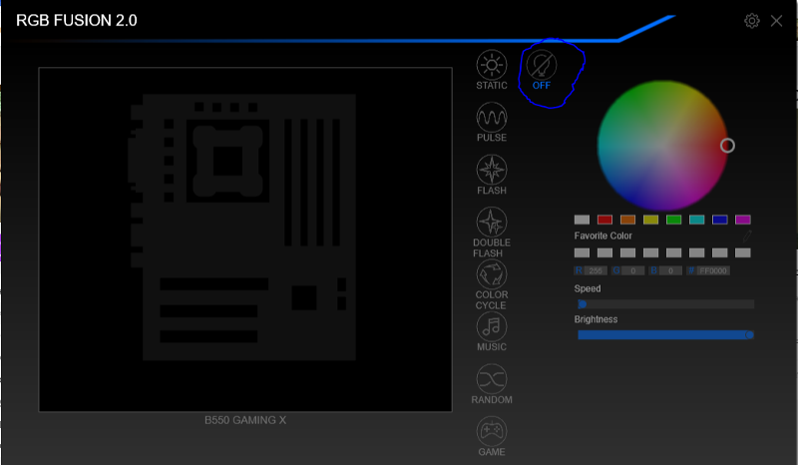
Task: Pick the red preset color swatch
Action: (604, 220)
